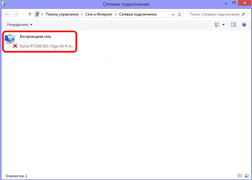Screen dimensions: 252x180
Task: Click the 'Беспроводная сеть' connection name
Action: click(36, 36)
